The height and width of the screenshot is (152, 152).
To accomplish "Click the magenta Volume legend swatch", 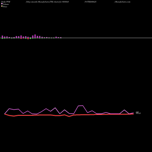I will (x=2, y=4).
